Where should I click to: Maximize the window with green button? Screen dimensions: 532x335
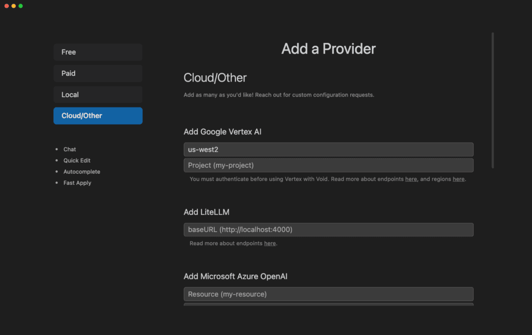[21, 6]
